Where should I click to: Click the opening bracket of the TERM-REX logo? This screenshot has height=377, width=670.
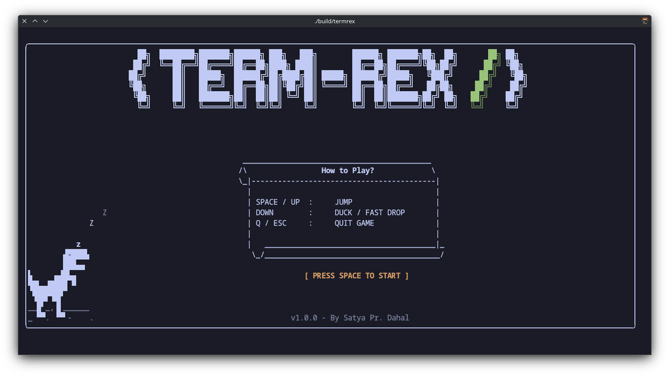[x=140, y=78]
